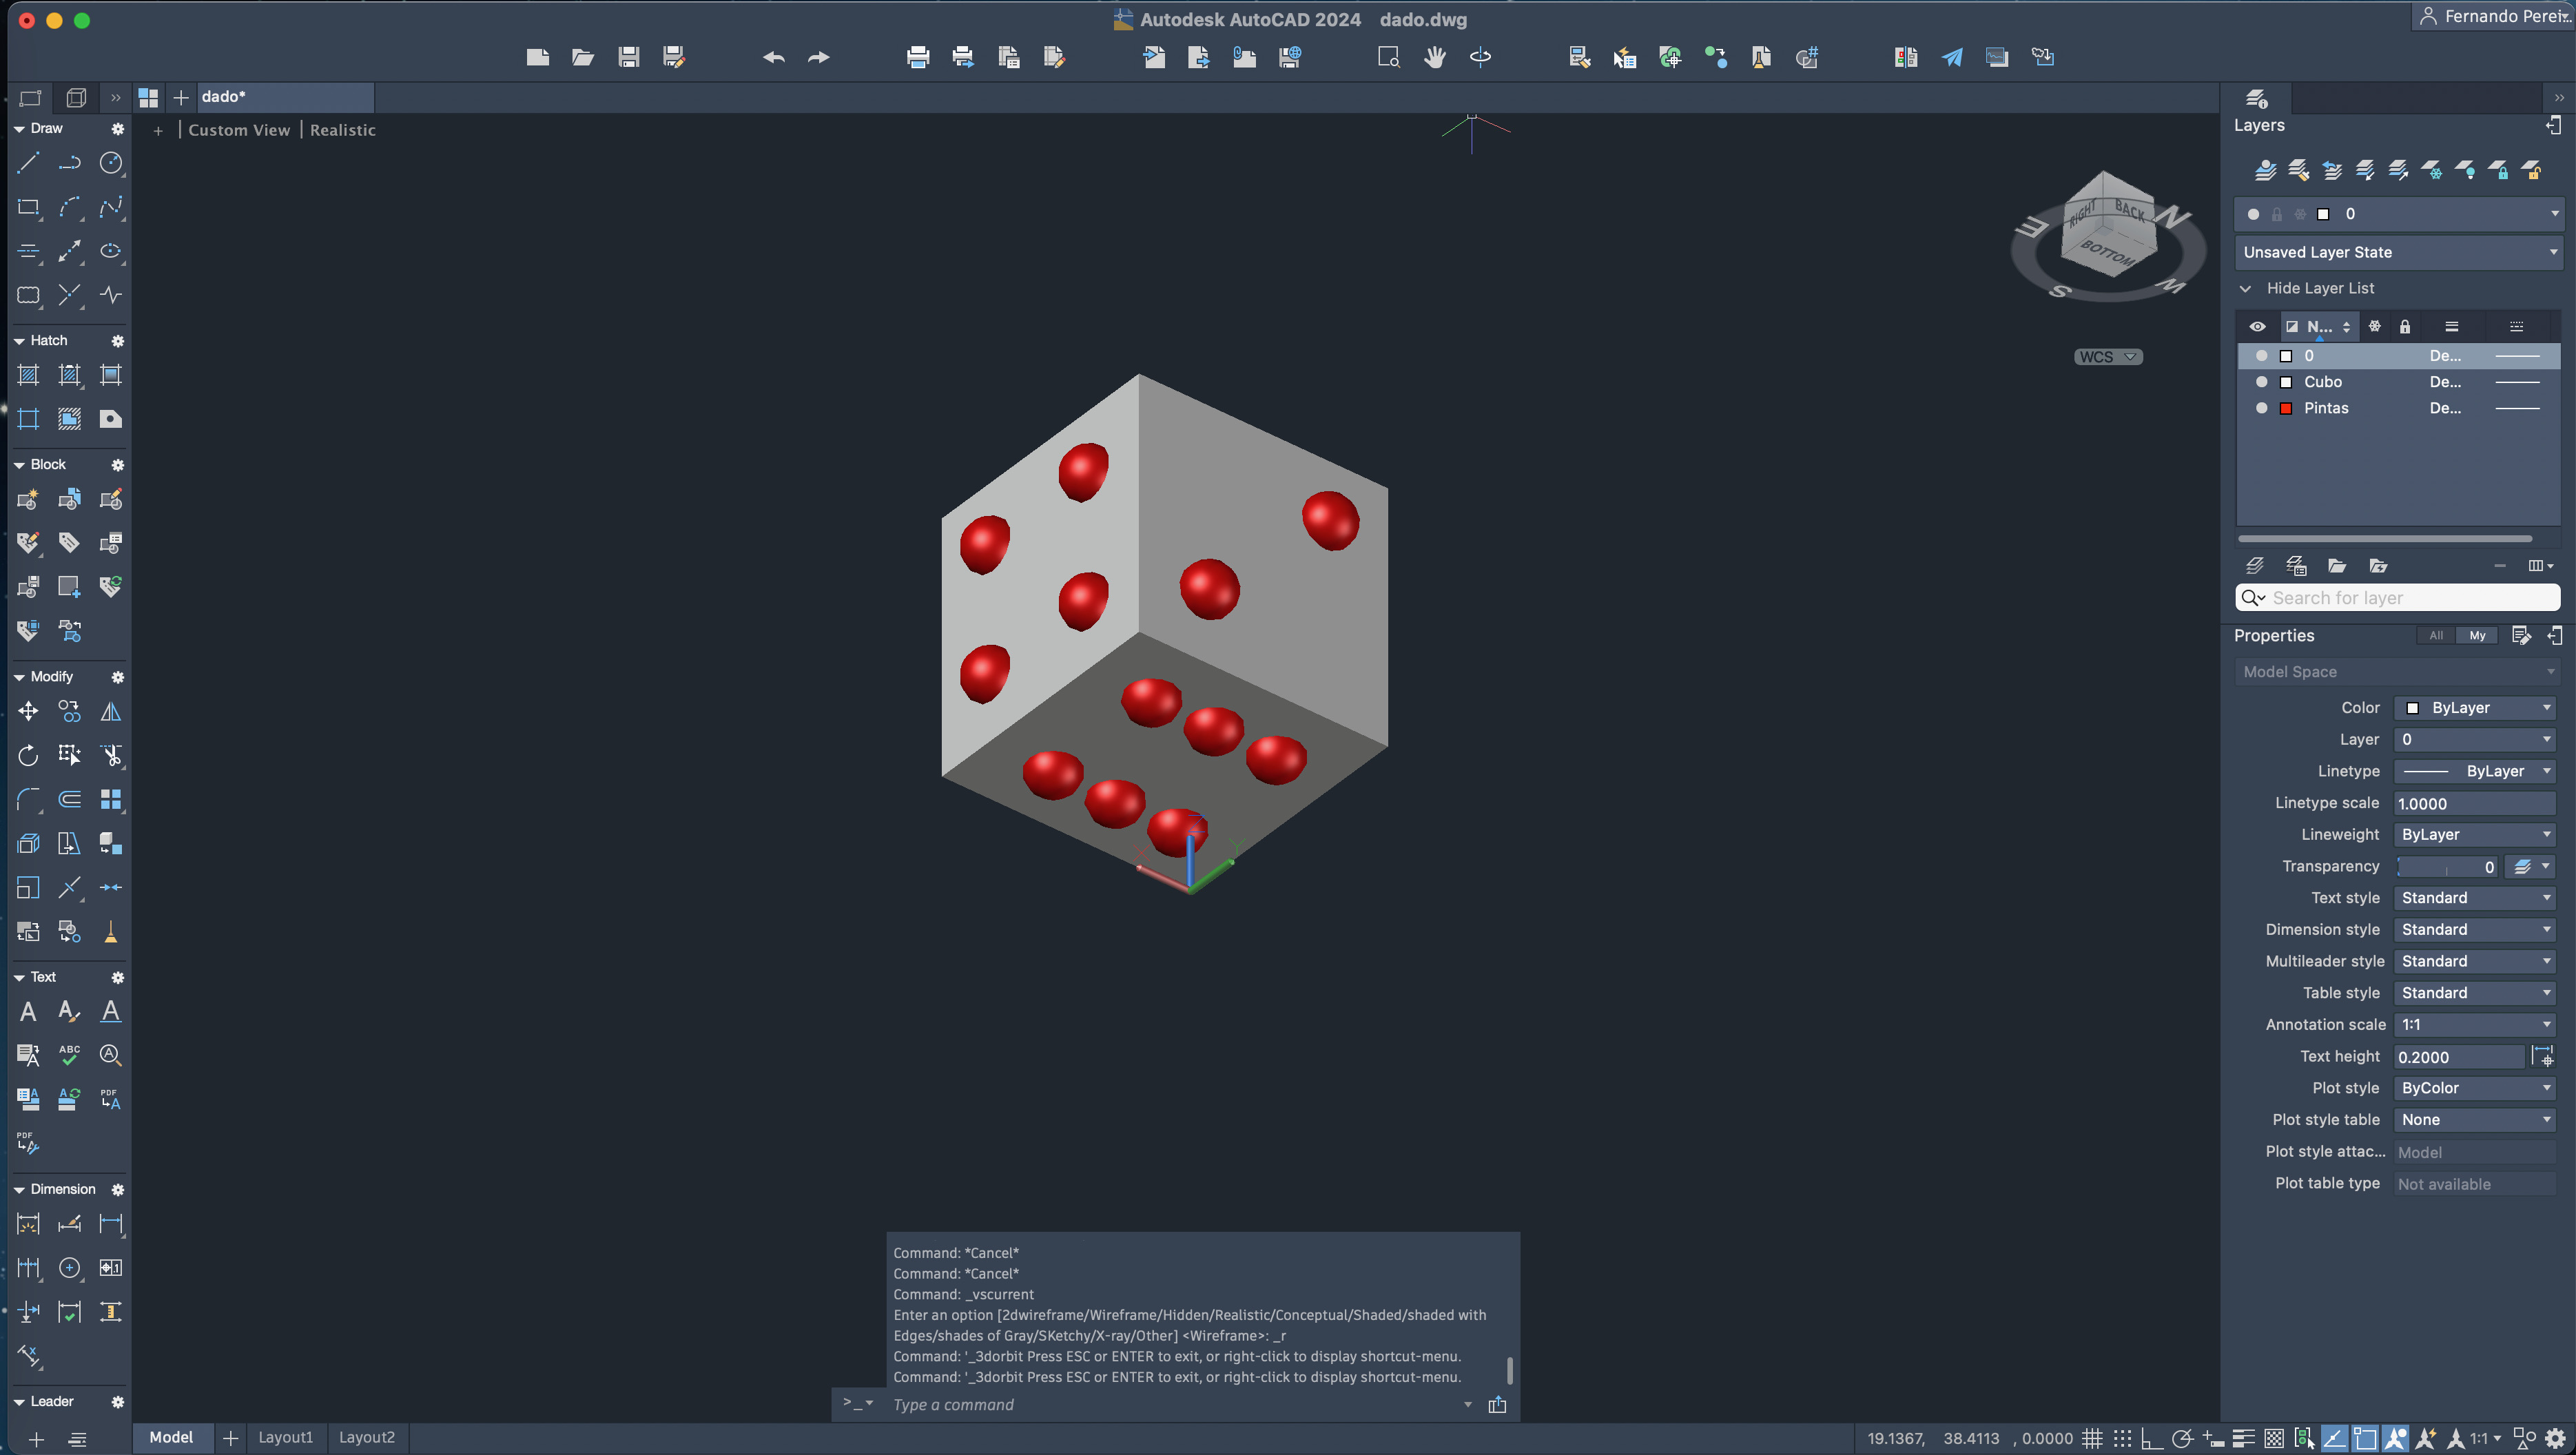Select the Multiline Text tool
The width and height of the screenshot is (2576, 1455).
tap(28, 1011)
